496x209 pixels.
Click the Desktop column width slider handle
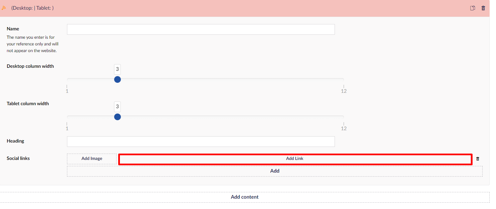tap(117, 79)
